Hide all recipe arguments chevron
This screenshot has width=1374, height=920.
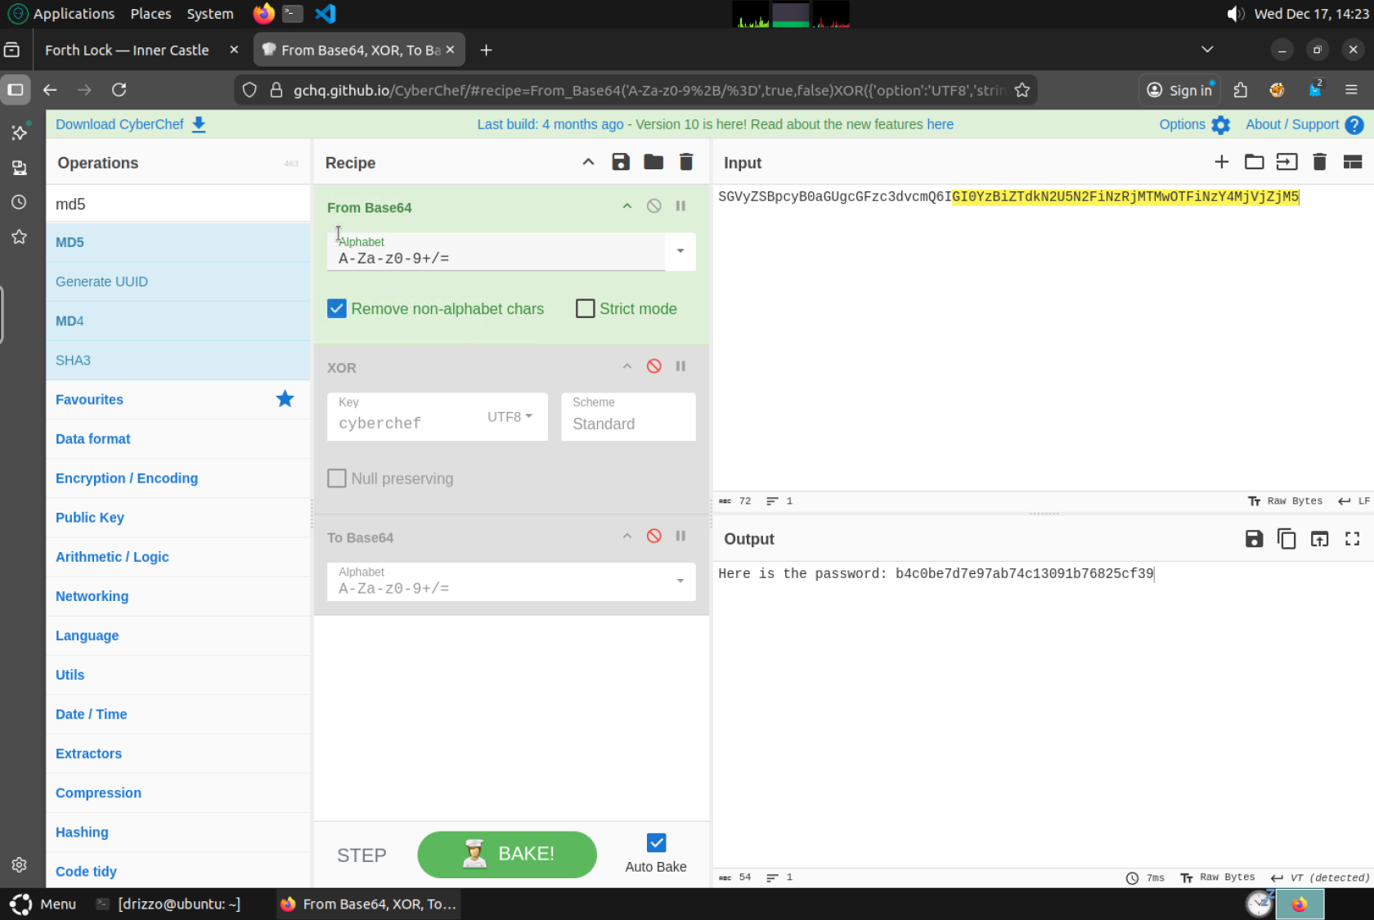pos(588,162)
